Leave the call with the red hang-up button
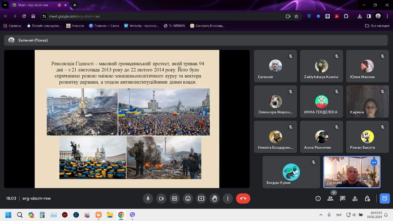 [243, 198]
